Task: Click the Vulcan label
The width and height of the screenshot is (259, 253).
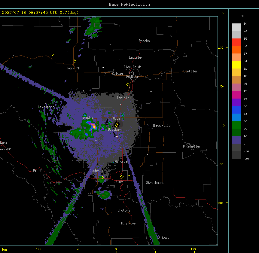Action: pyautogui.click(x=163, y=238)
